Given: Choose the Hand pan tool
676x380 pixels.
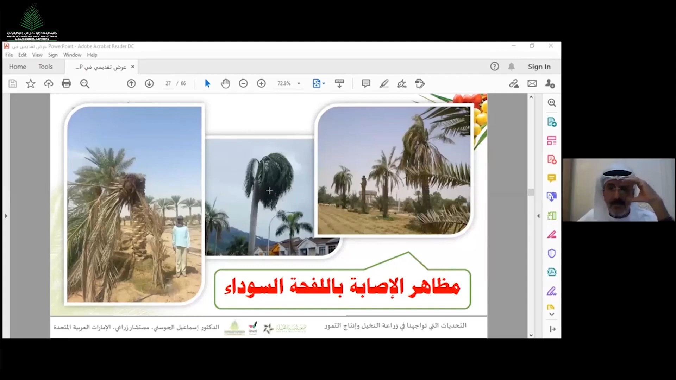Looking at the screenshot, I should coord(225,83).
